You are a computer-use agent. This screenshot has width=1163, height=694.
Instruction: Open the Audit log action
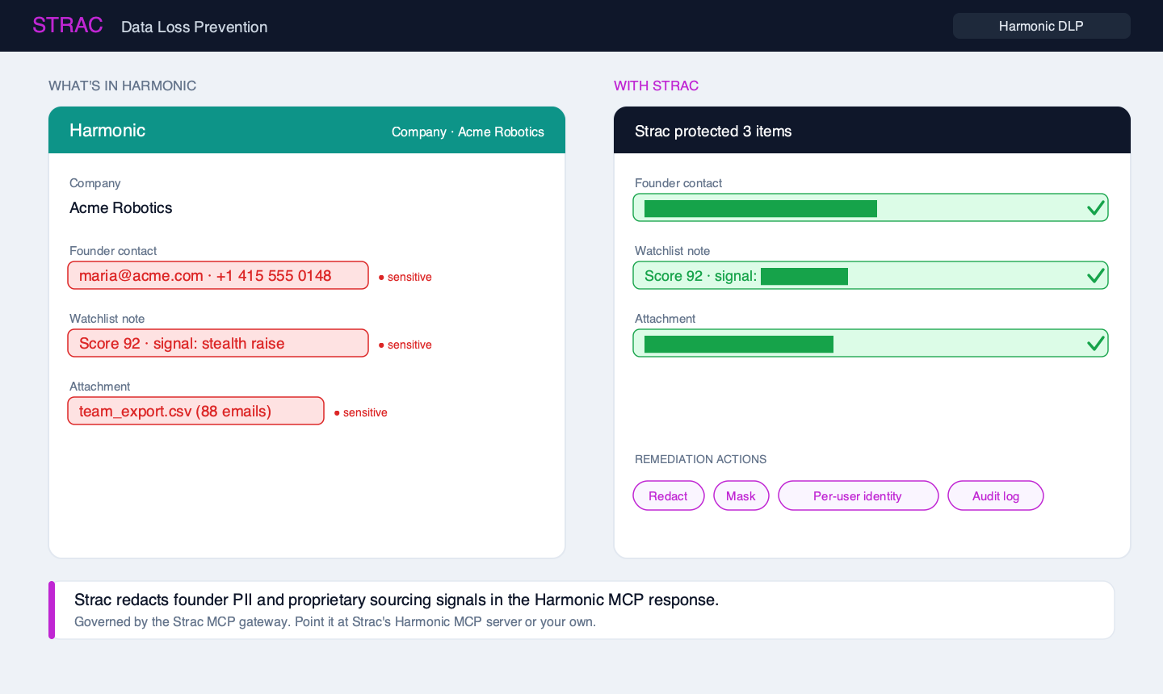(x=996, y=495)
